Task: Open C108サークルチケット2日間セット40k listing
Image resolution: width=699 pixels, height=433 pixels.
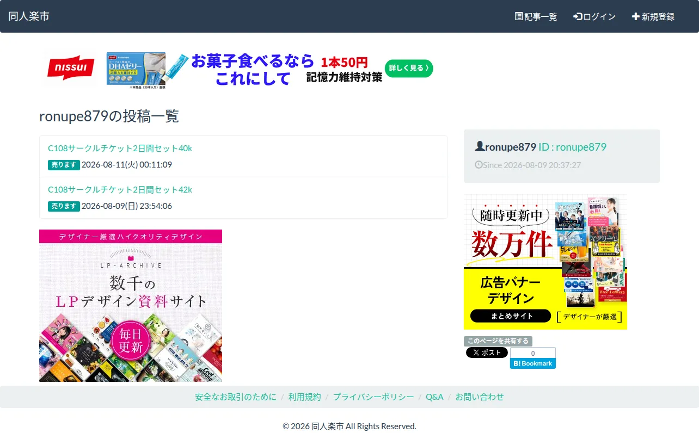Action: pyautogui.click(x=120, y=149)
